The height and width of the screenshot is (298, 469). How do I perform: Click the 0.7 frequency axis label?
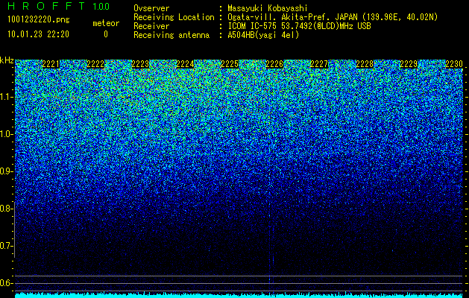6,246
